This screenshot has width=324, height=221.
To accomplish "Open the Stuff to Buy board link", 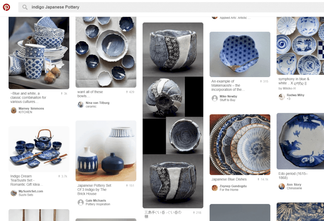I will [228, 100].
